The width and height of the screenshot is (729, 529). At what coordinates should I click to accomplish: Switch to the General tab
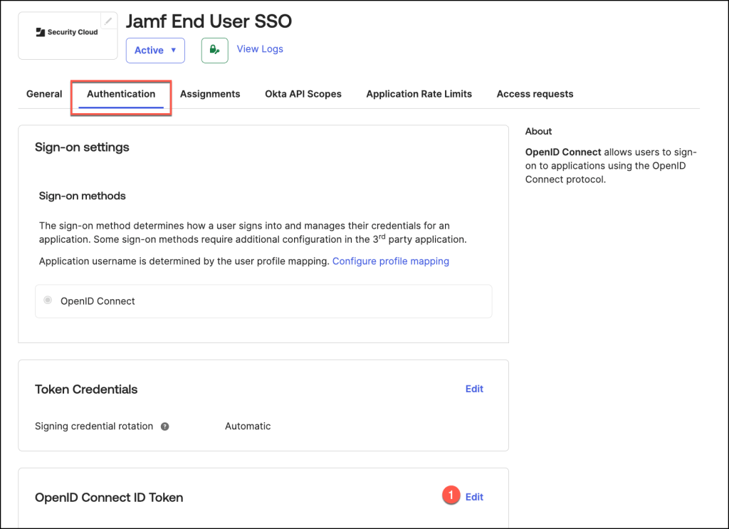pos(44,94)
